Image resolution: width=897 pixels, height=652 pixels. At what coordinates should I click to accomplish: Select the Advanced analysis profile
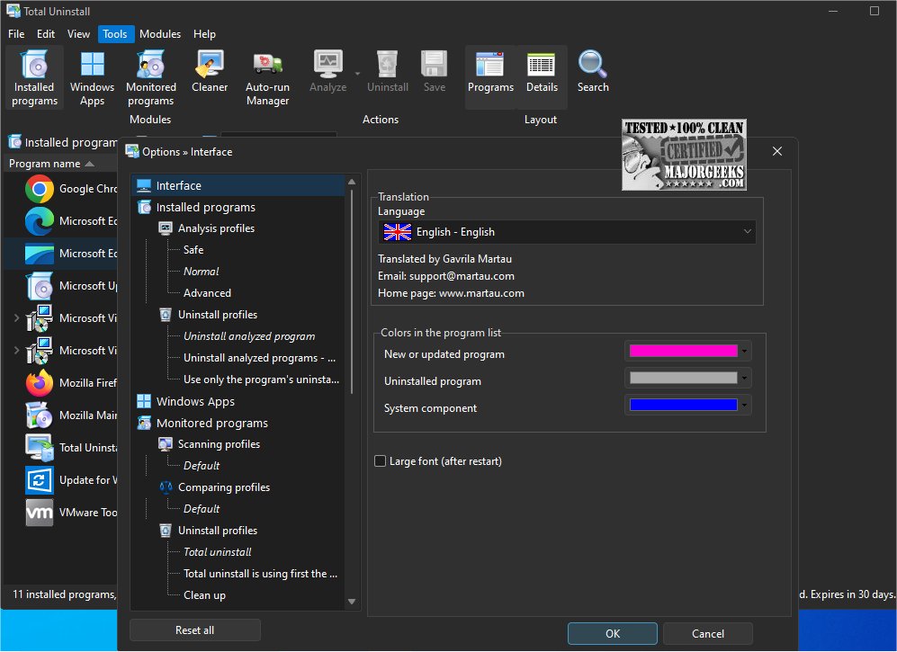207,293
